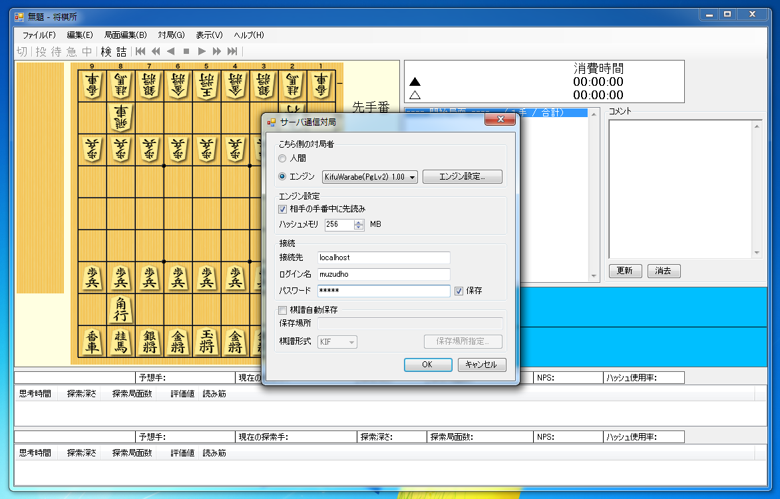The image size is (780, 499).
Task: Click the 読み筋 column header in lower panel
Action: pos(214,452)
